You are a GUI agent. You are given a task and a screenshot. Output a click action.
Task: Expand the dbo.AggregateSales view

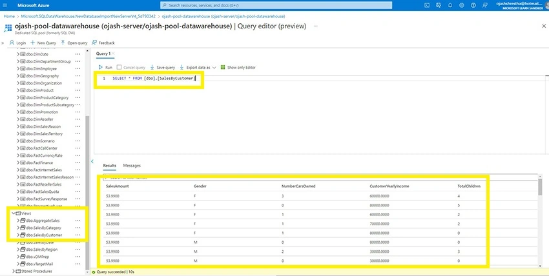coord(18,221)
